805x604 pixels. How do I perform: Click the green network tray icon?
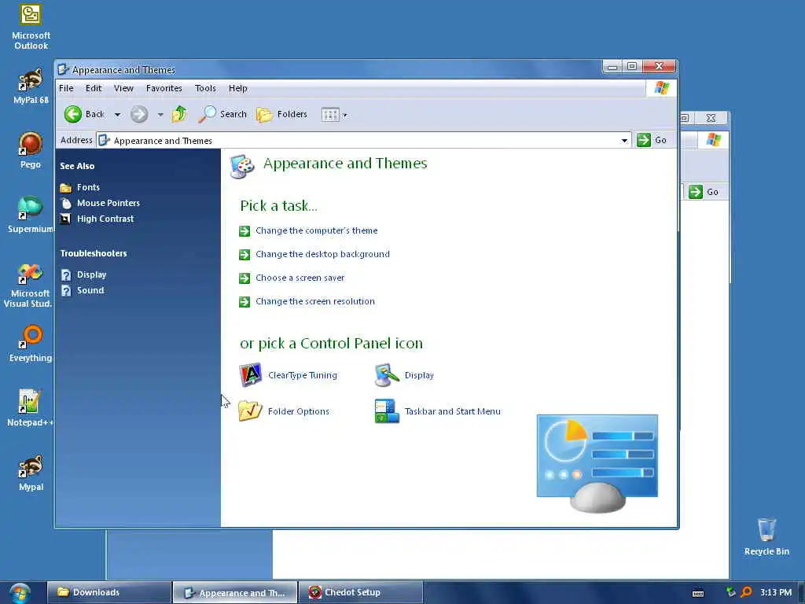730,592
